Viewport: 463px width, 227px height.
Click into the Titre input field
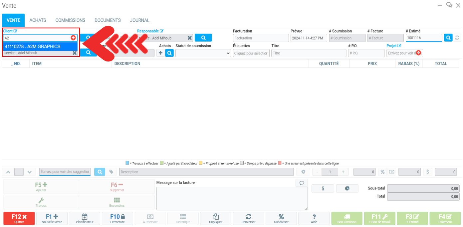click(x=309, y=53)
